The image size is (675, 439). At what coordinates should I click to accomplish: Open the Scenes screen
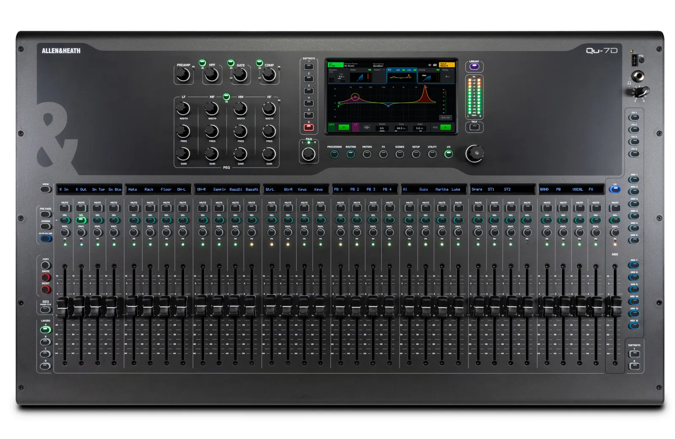click(x=400, y=154)
